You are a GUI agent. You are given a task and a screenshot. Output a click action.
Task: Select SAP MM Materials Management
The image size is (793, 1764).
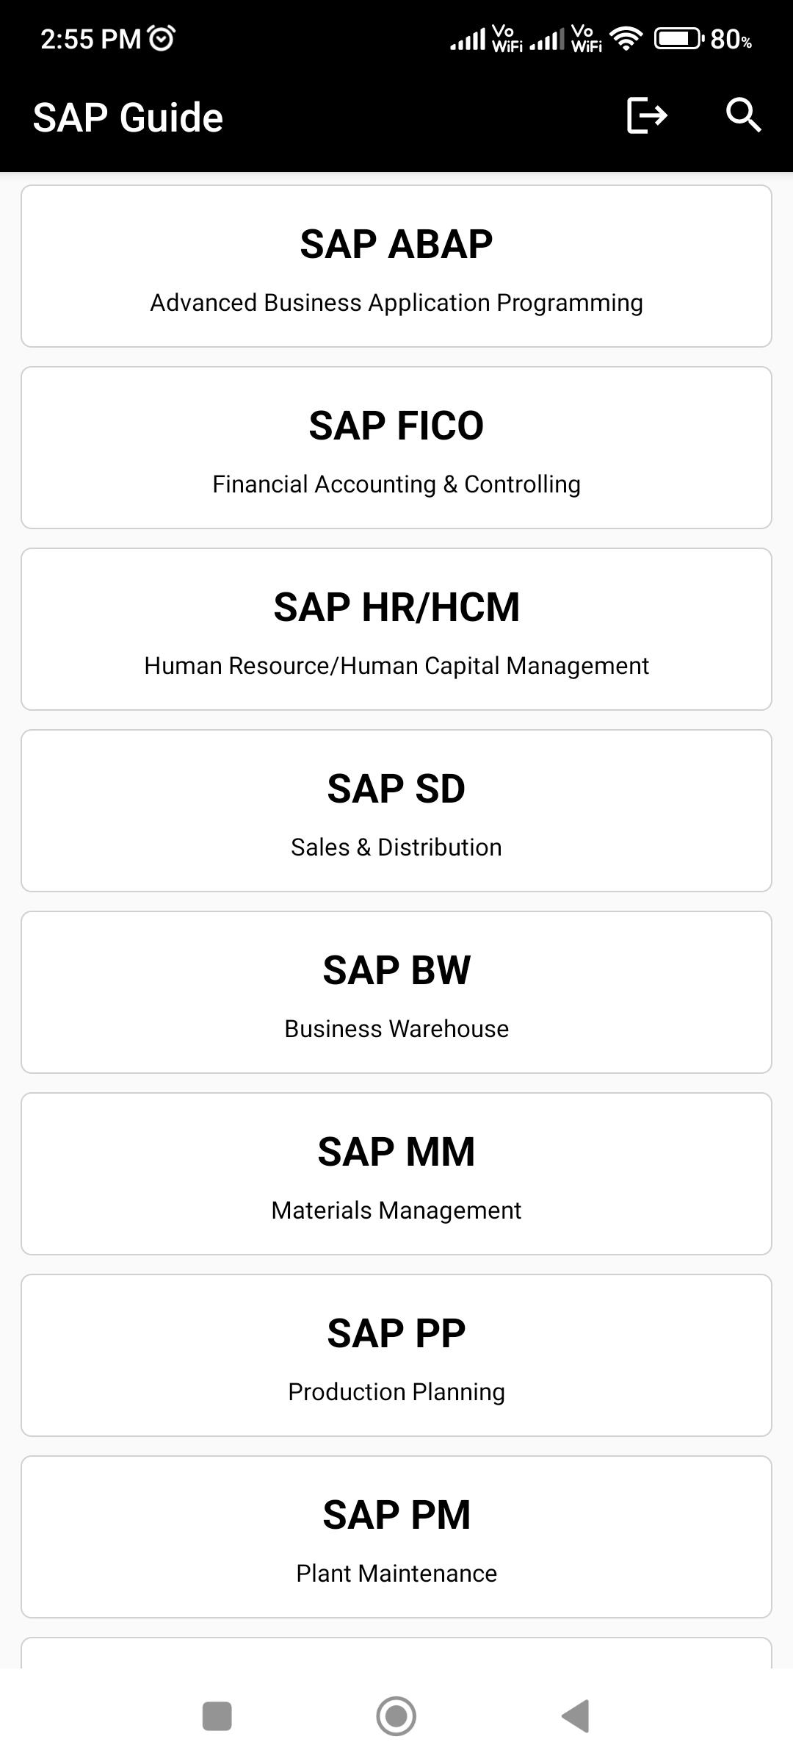pos(396,1173)
